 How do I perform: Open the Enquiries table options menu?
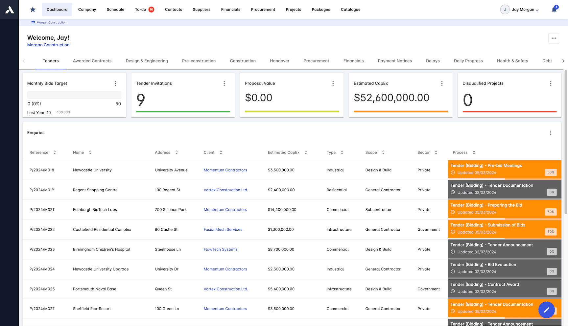[551, 133]
